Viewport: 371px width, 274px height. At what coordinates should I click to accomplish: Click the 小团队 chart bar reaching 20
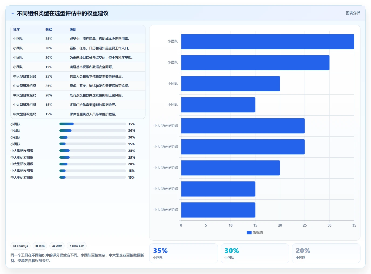tap(230, 84)
